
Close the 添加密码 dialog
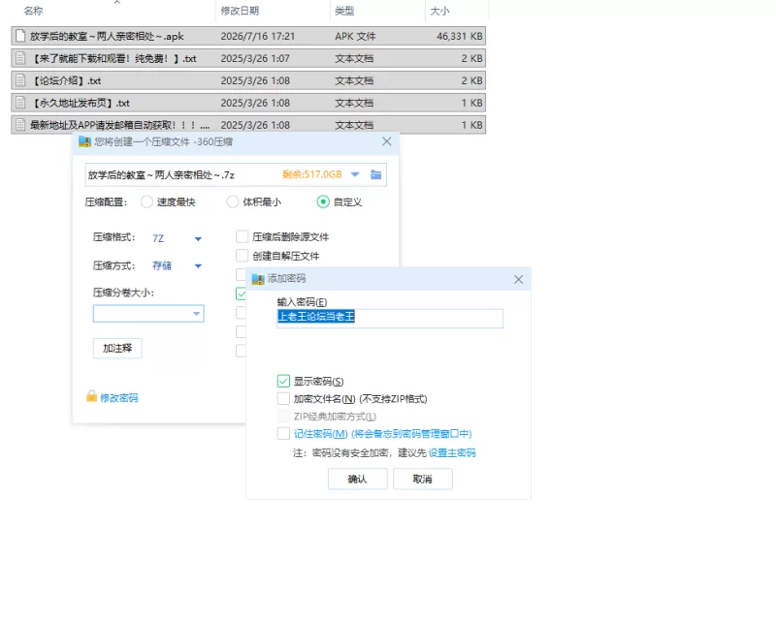tap(518, 279)
